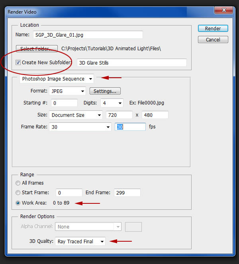Click the width field showing 720

(119, 115)
